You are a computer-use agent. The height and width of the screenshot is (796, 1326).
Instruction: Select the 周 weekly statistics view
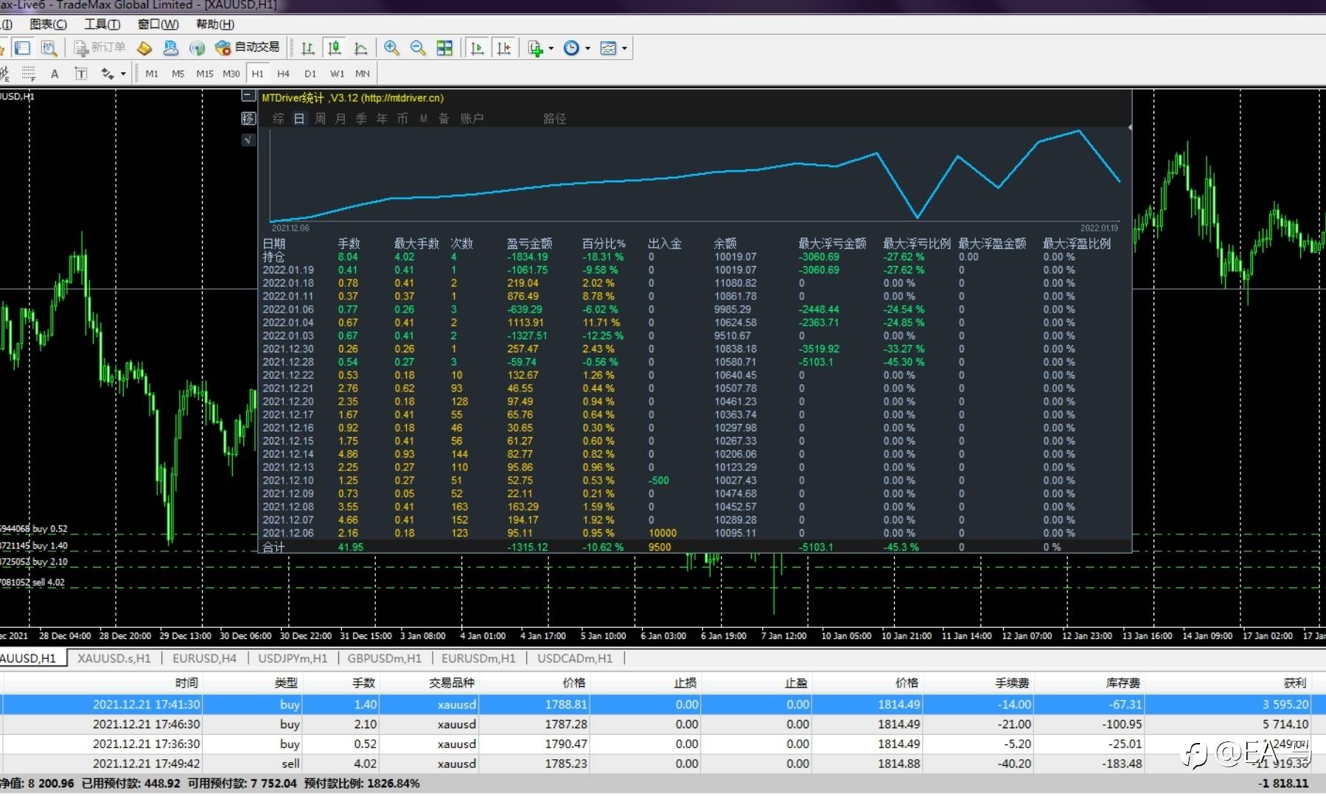320,119
